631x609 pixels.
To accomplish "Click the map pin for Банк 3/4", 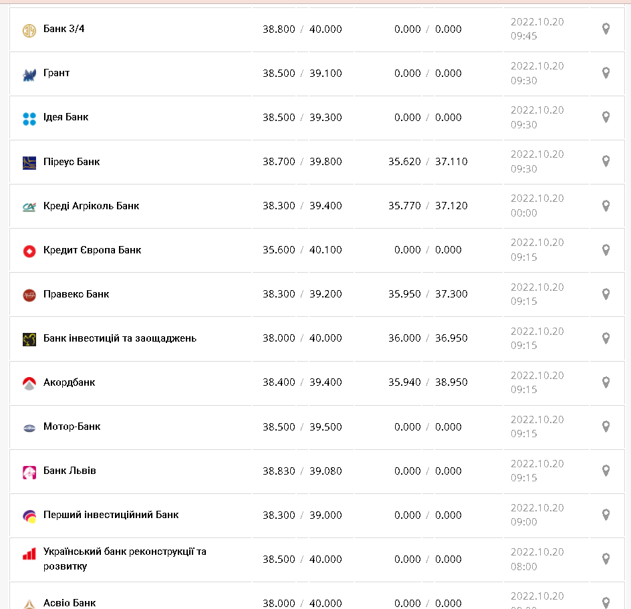I will pyautogui.click(x=606, y=29).
